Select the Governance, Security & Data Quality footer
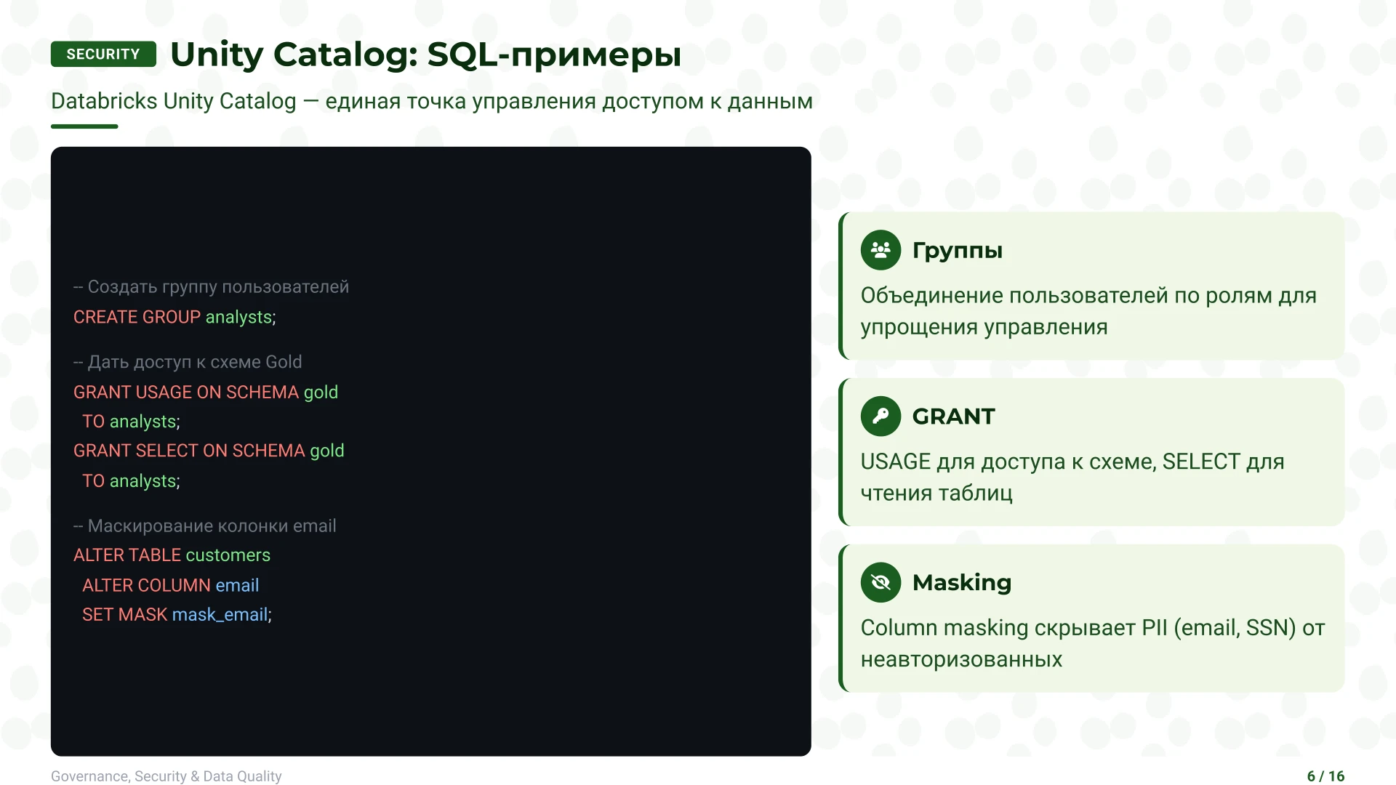 tap(166, 776)
